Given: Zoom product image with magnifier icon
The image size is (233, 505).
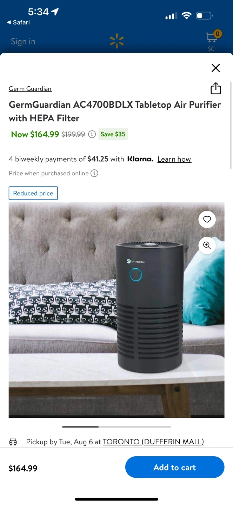Looking at the screenshot, I should (207, 245).
